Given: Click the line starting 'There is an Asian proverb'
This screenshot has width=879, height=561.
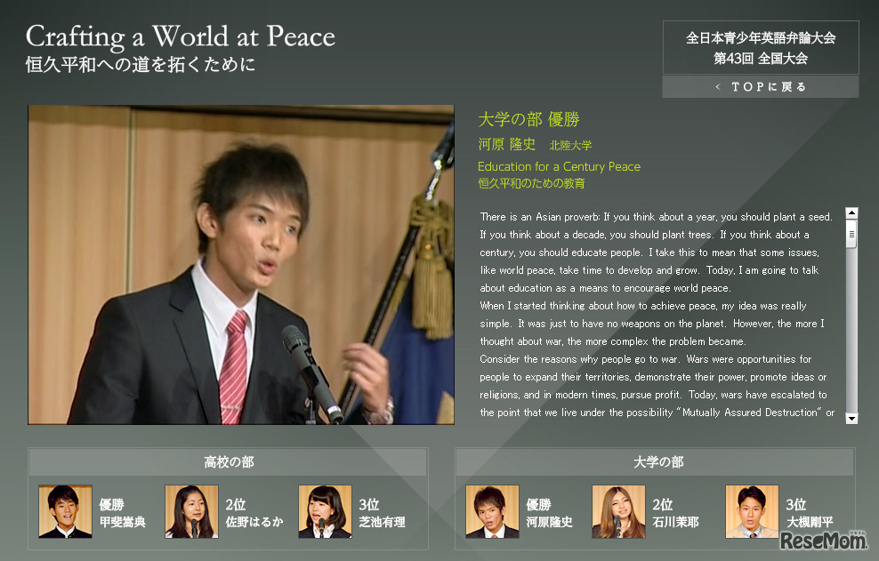Looking at the screenshot, I should pos(656,217).
